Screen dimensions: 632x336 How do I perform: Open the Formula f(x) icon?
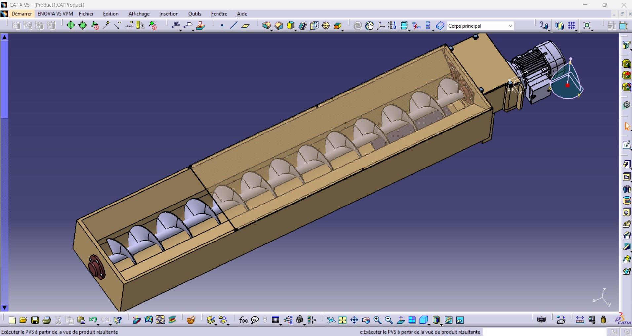click(243, 320)
